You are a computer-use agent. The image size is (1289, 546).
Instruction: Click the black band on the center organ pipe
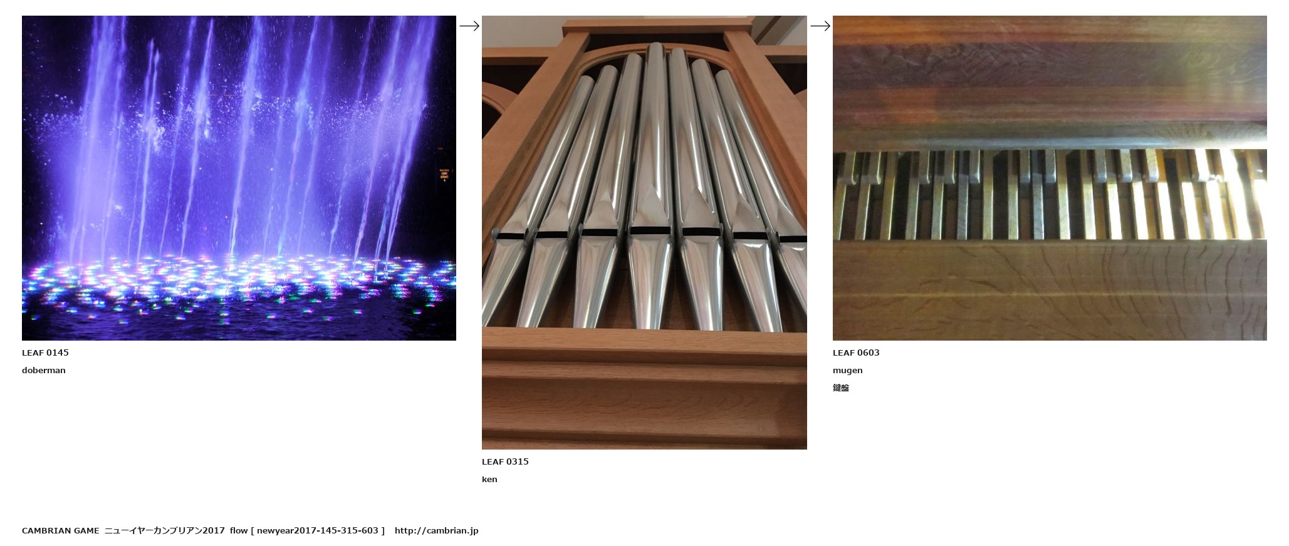pyautogui.click(x=652, y=231)
